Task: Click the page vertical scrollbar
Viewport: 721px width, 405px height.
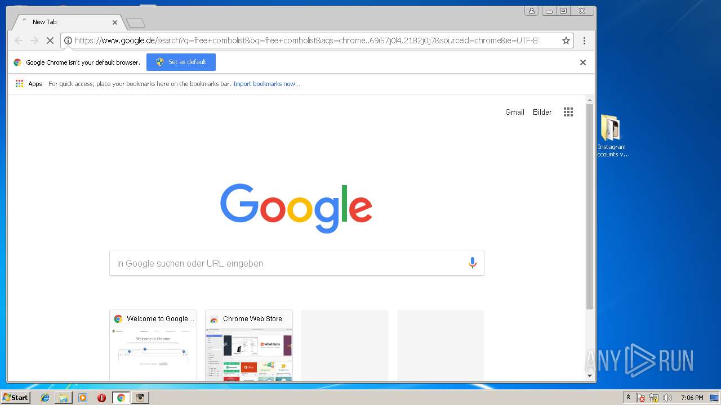Action: (x=590, y=206)
